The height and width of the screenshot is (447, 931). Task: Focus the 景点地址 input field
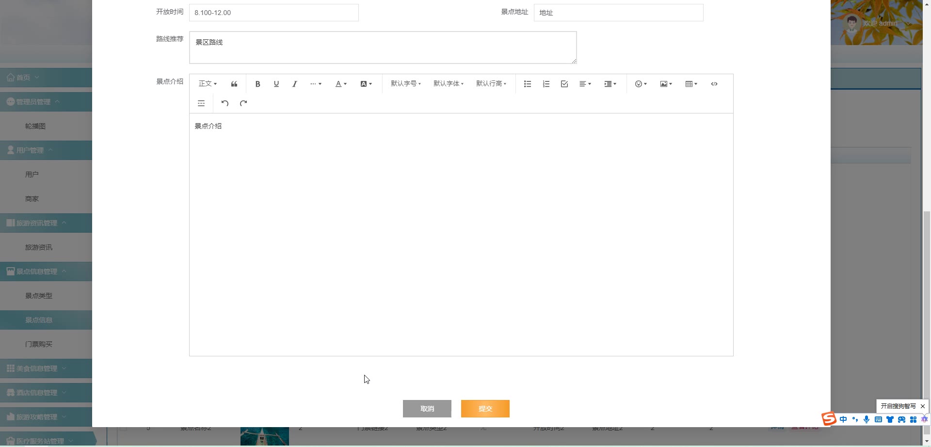pos(619,13)
